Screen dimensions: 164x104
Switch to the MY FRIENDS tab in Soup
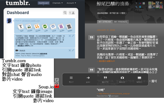pos(121,22)
